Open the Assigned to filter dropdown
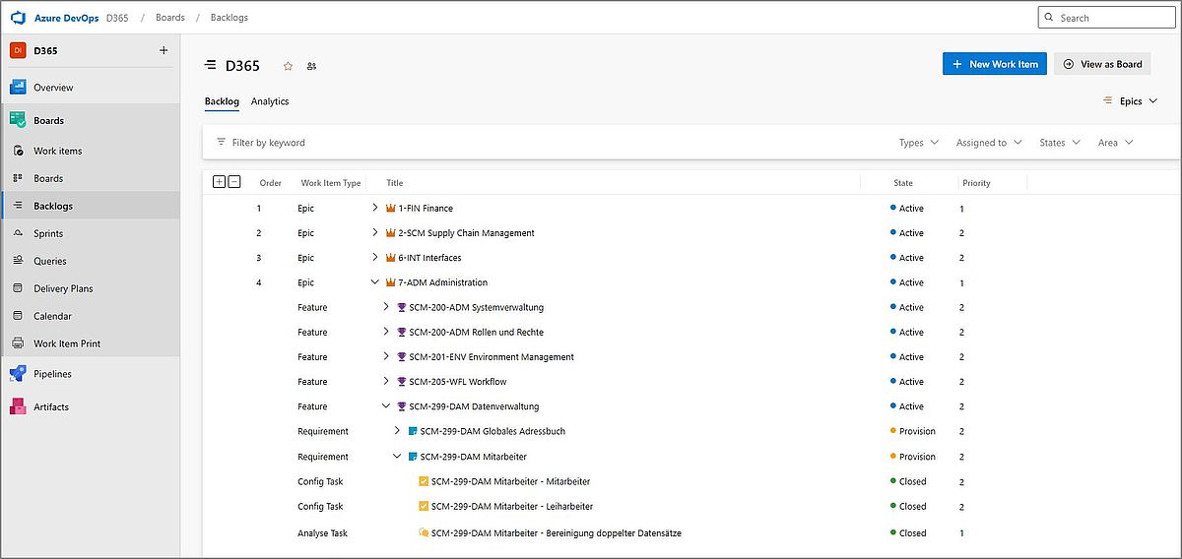This screenshot has height=559, width=1182. pos(989,143)
